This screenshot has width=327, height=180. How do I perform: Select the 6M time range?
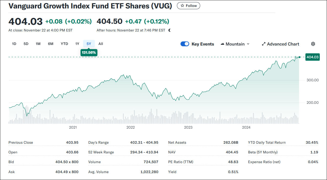click(50, 44)
